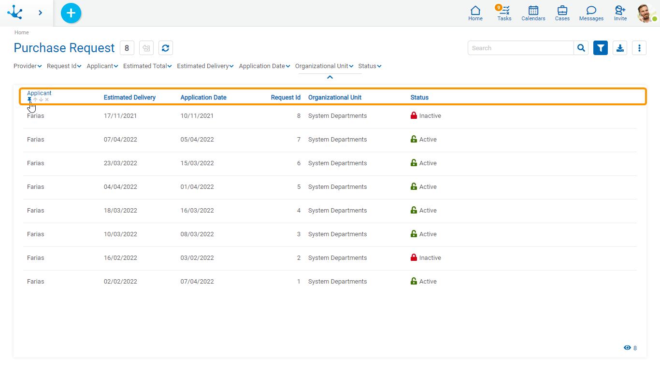Click the orange 9 Tasks badge
Image resolution: width=660 pixels, height=371 pixels.
click(x=498, y=8)
